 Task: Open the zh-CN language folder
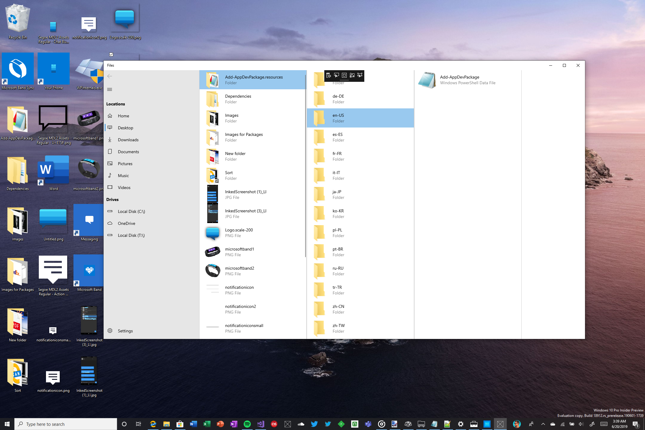tap(360, 309)
